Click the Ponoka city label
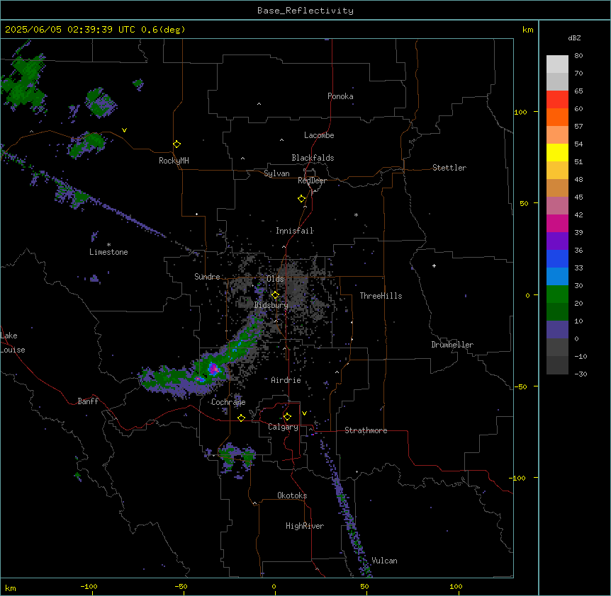Image resolution: width=611 pixels, height=596 pixels. (x=340, y=96)
